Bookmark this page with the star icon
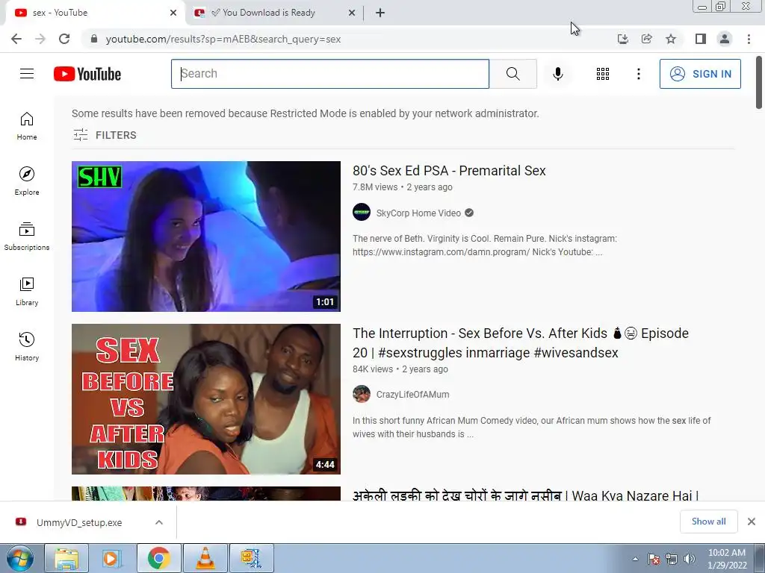Viewport: 765px width, 573px height. tap(671, 39)
